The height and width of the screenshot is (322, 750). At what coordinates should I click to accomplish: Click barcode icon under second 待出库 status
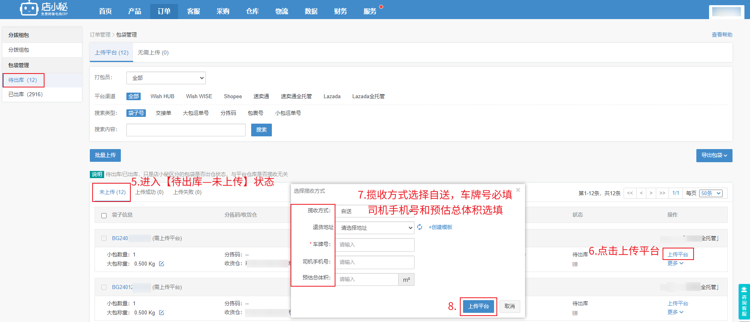click(575, 313)
